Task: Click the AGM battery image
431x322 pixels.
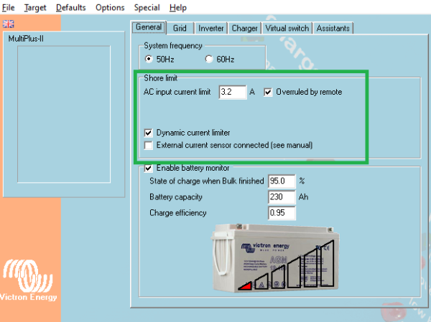Action: point(276,257)
